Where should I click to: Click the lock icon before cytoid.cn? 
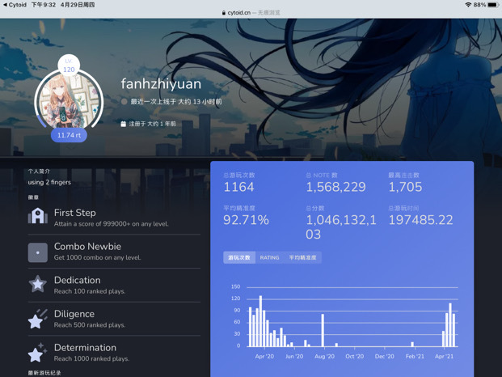[224, 13]
